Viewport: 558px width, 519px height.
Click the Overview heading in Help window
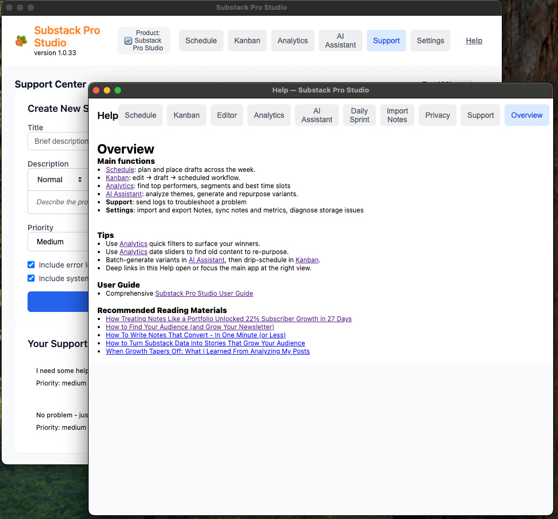tap(126, 149)
